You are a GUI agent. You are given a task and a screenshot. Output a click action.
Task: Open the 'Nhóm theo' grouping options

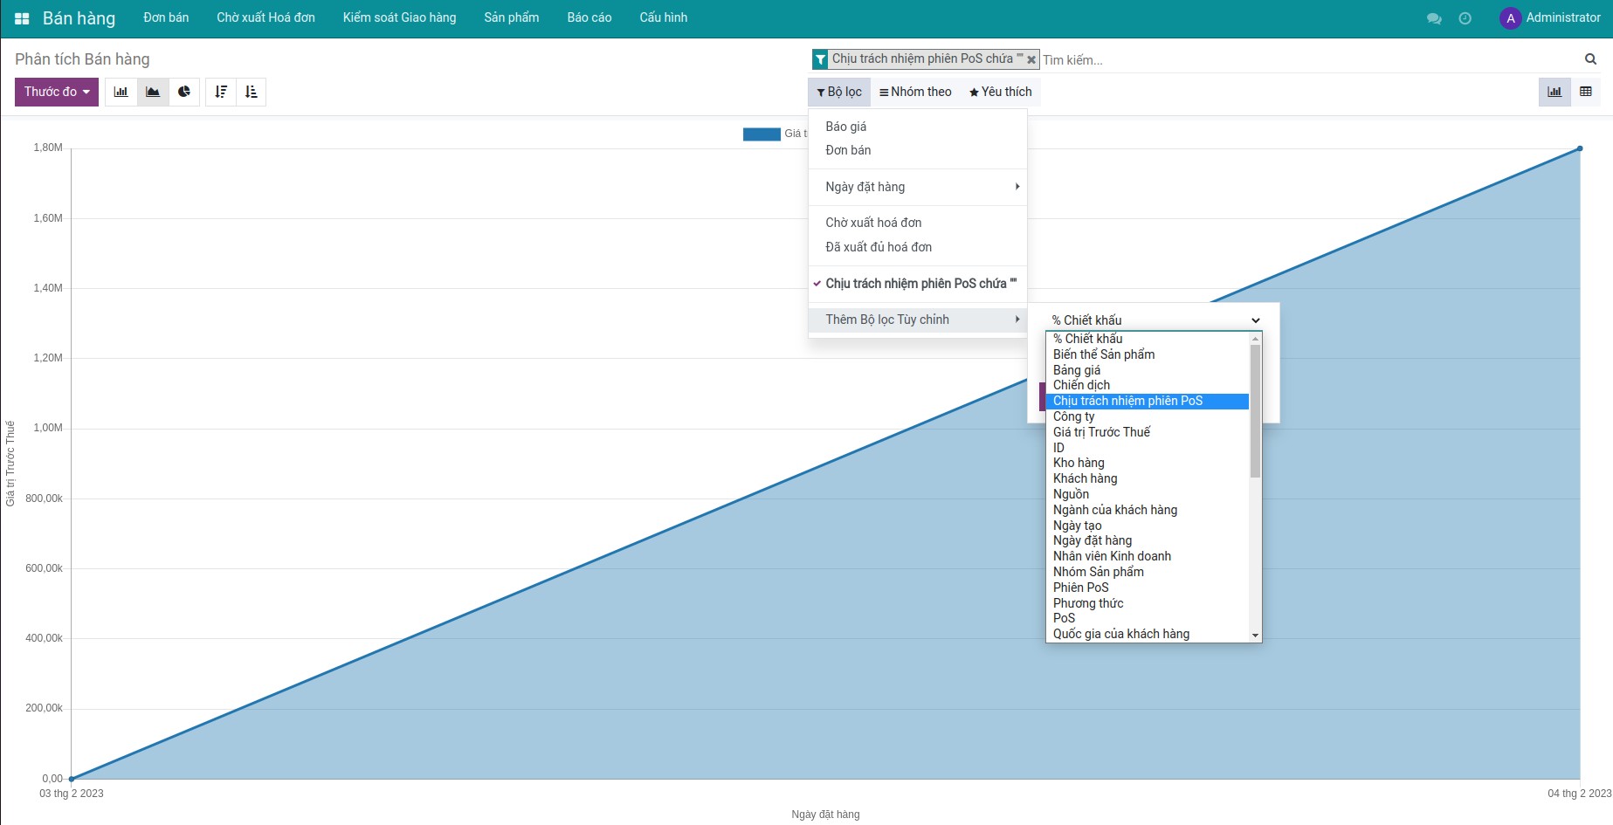(914, 92)
